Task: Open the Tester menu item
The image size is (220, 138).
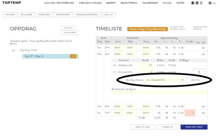Action: 180,3
